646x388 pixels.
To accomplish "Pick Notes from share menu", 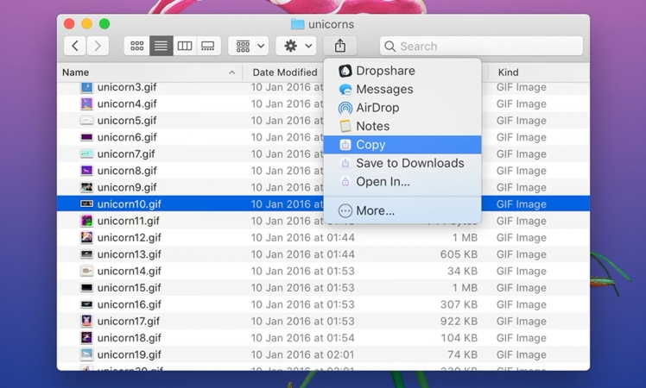I will coord(372,126).
